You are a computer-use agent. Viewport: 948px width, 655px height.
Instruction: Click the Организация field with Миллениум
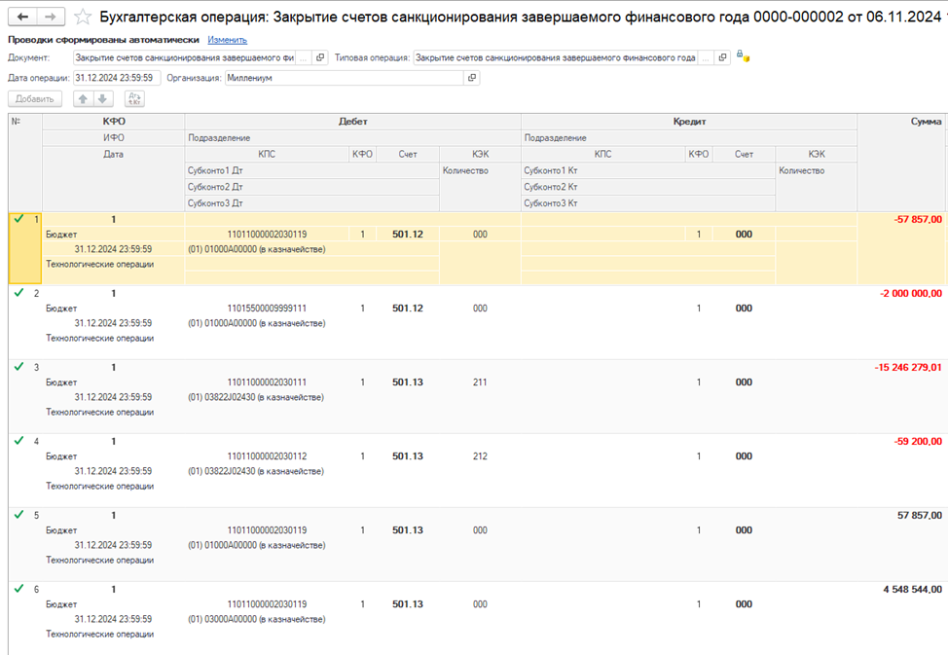(x=345, y=78)
